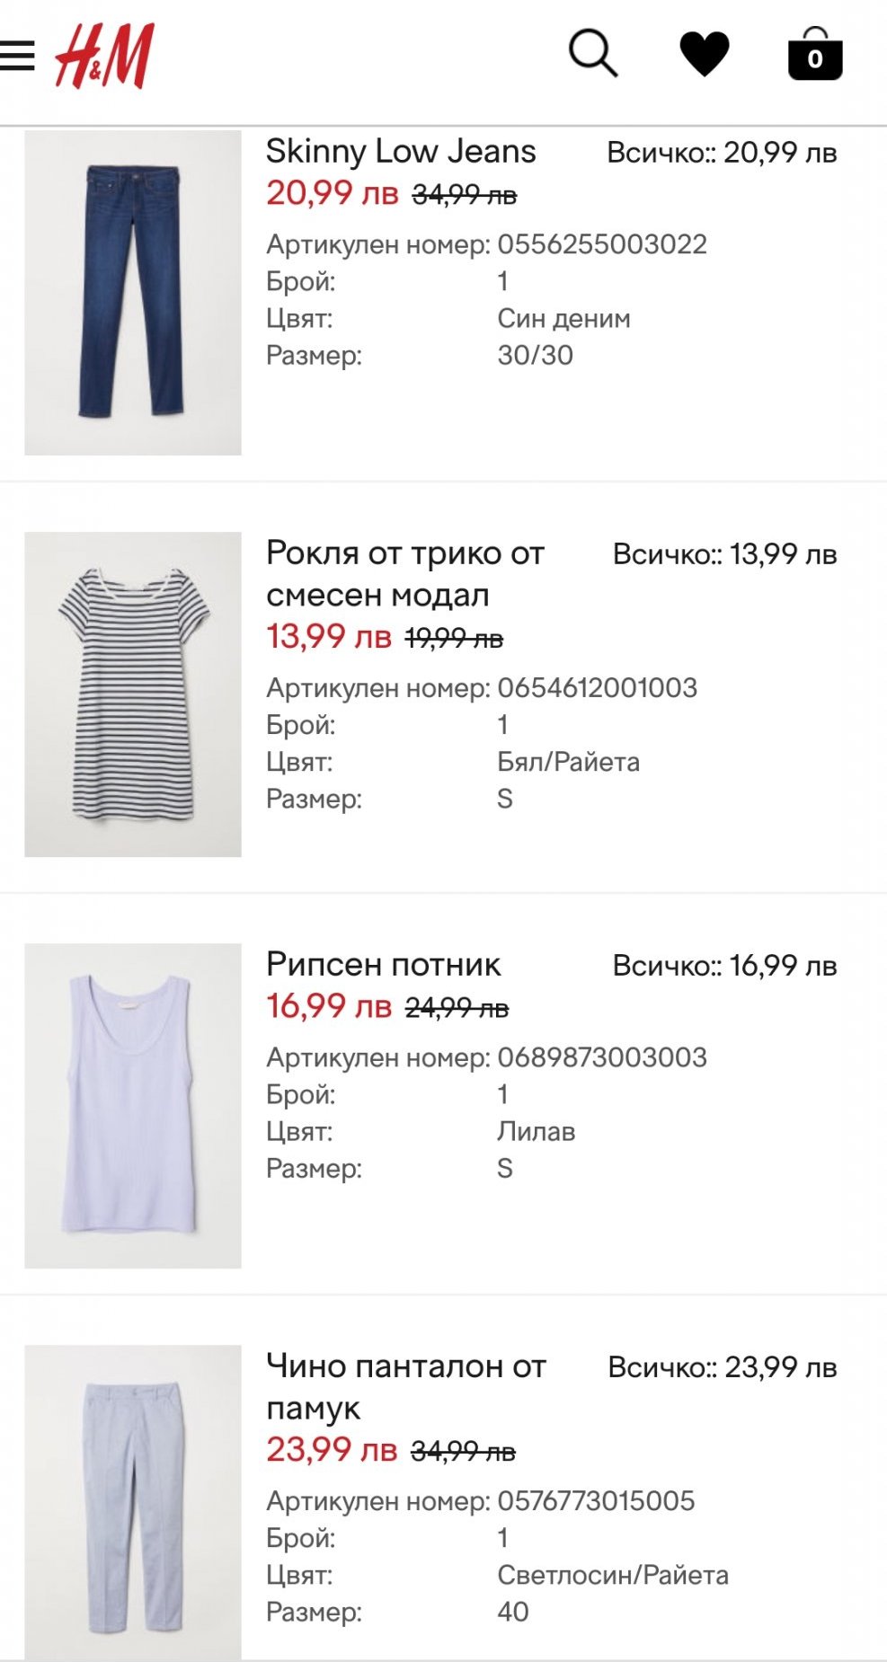Click the jeans article number 0556255003022

tap(602, 244)
